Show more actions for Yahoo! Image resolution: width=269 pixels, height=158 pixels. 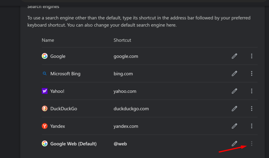click(252, 91)
